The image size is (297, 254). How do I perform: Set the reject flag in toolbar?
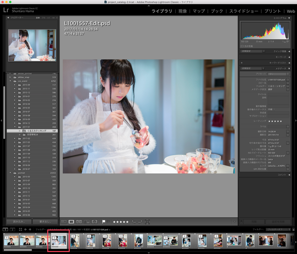108,222
